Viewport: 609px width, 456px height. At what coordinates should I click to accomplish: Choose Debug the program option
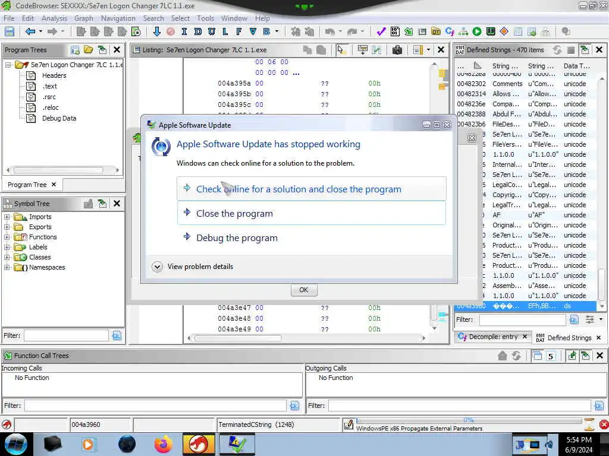(x=312, y=237)
